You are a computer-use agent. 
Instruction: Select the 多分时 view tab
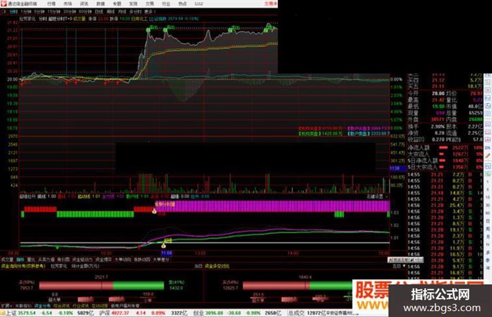pyautogui.click(x=135, y=11)
